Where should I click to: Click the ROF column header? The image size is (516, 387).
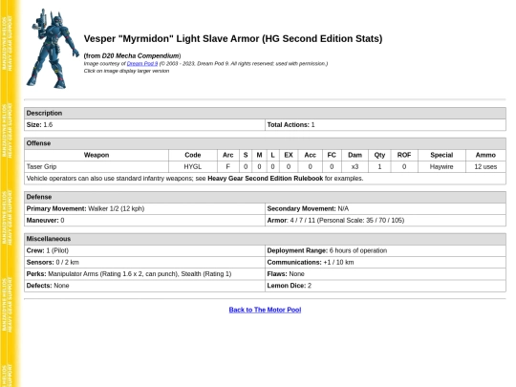point(404,155)
